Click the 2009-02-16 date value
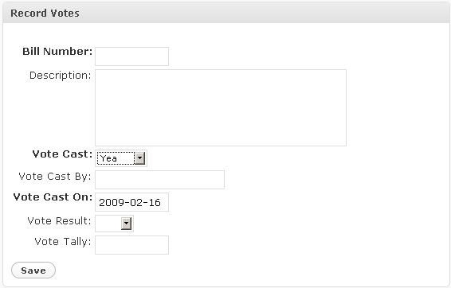 (130, 202)
